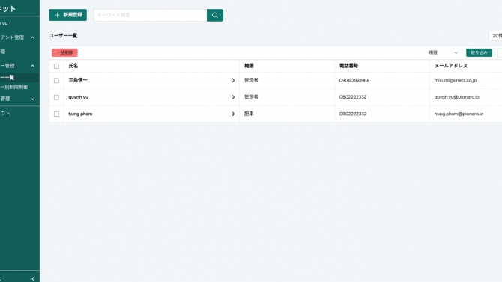Open details chevron for hung pham
This screenshot has height=282, width=502.
(x=233, y=114)
